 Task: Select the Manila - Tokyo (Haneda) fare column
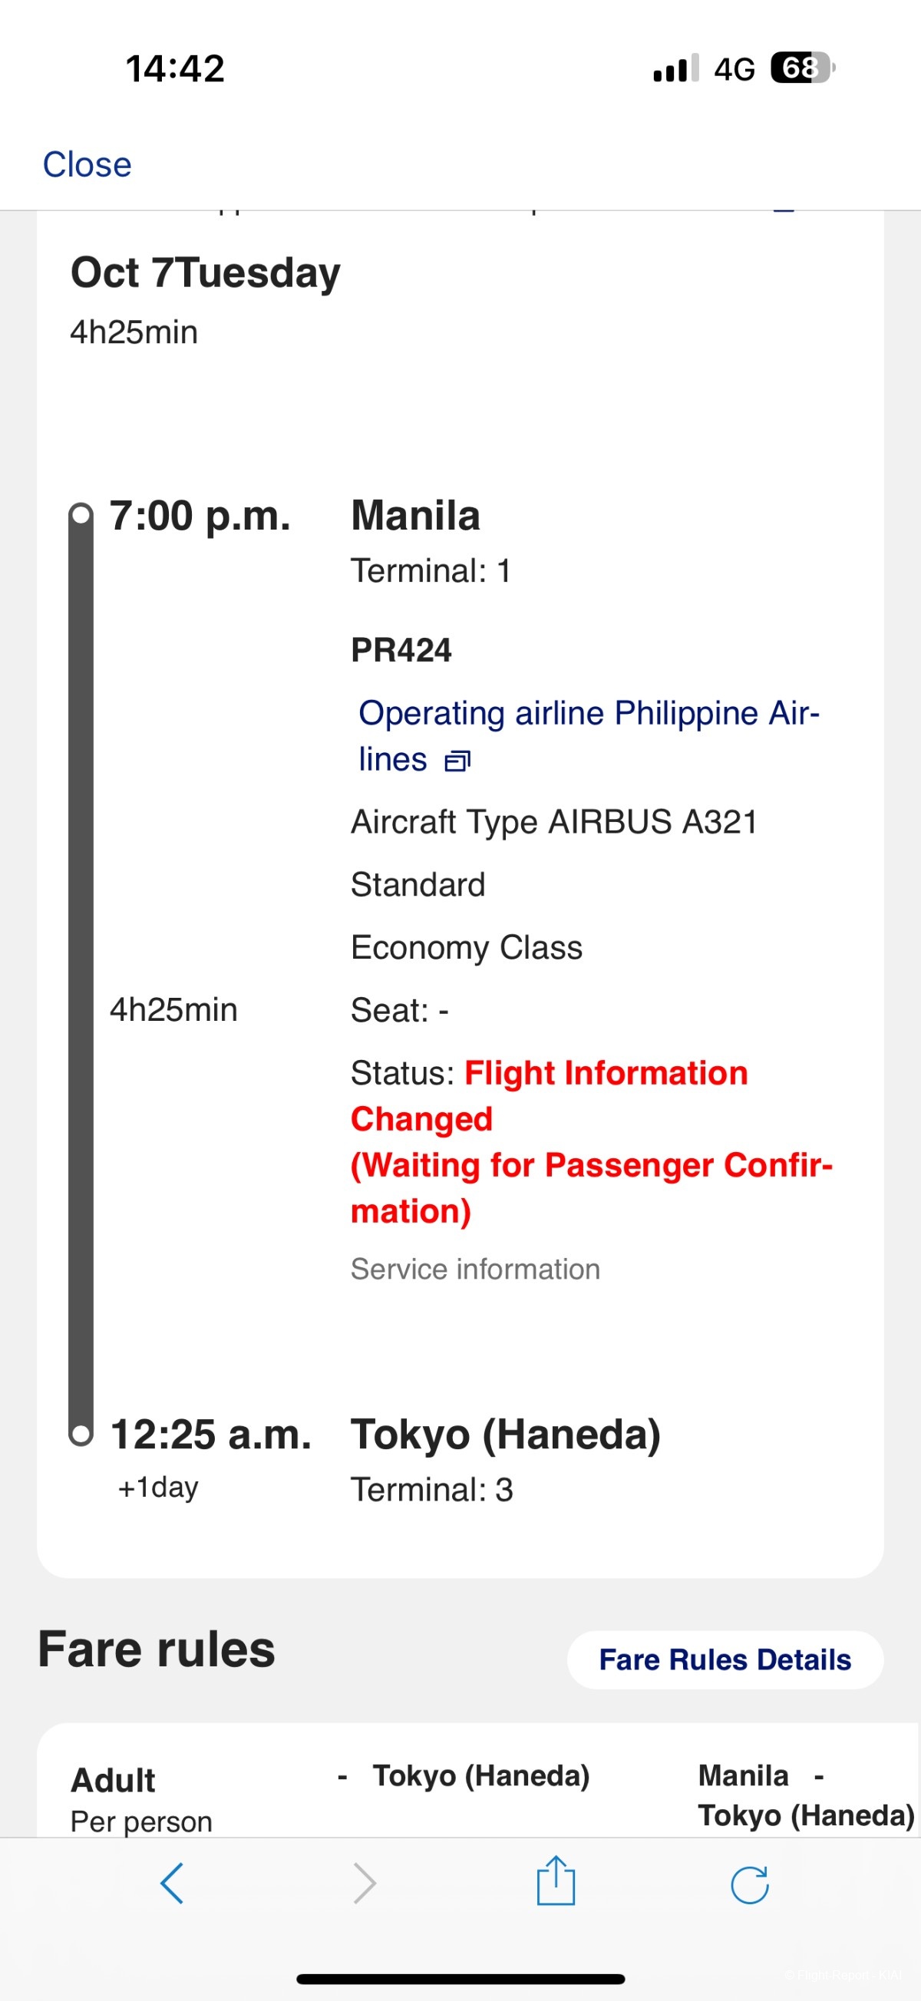pyautogui.click(x=804, y=1795)
